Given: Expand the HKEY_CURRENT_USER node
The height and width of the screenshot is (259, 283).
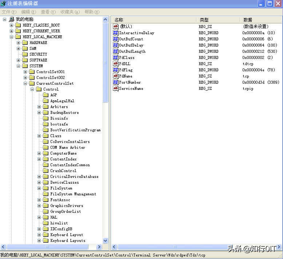Looking at the screenshot, I should tap(11, 31).
